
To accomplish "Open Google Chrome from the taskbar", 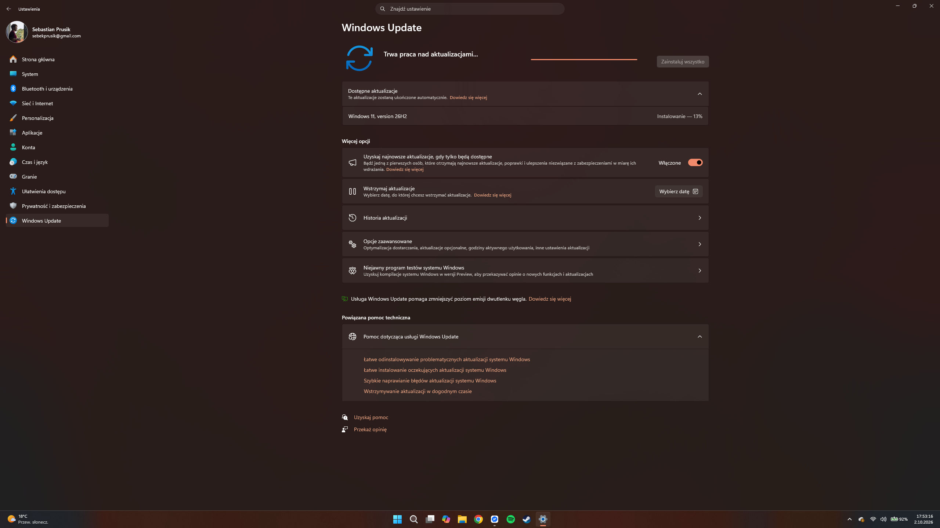I will (x=478, y=519).
